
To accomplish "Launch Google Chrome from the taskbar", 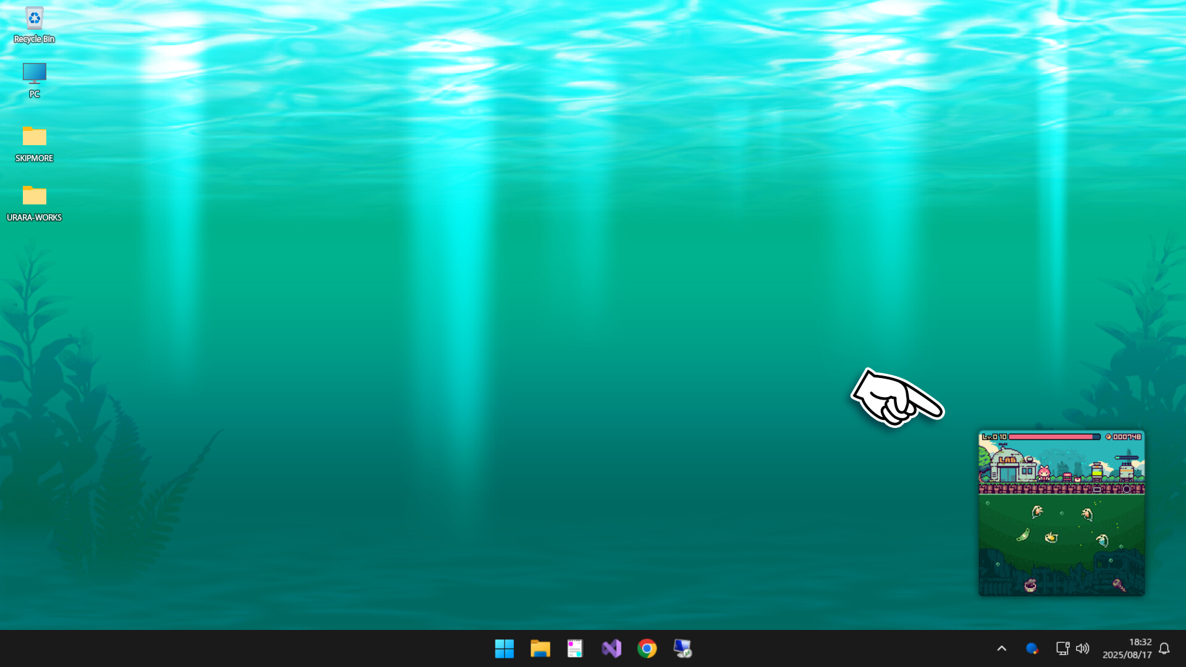I will [x=646, y=648].
